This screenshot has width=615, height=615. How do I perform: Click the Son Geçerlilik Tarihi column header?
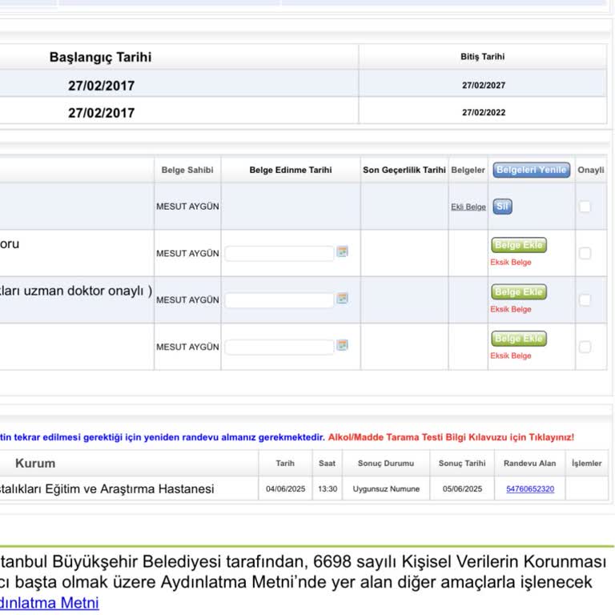point(404,170)
